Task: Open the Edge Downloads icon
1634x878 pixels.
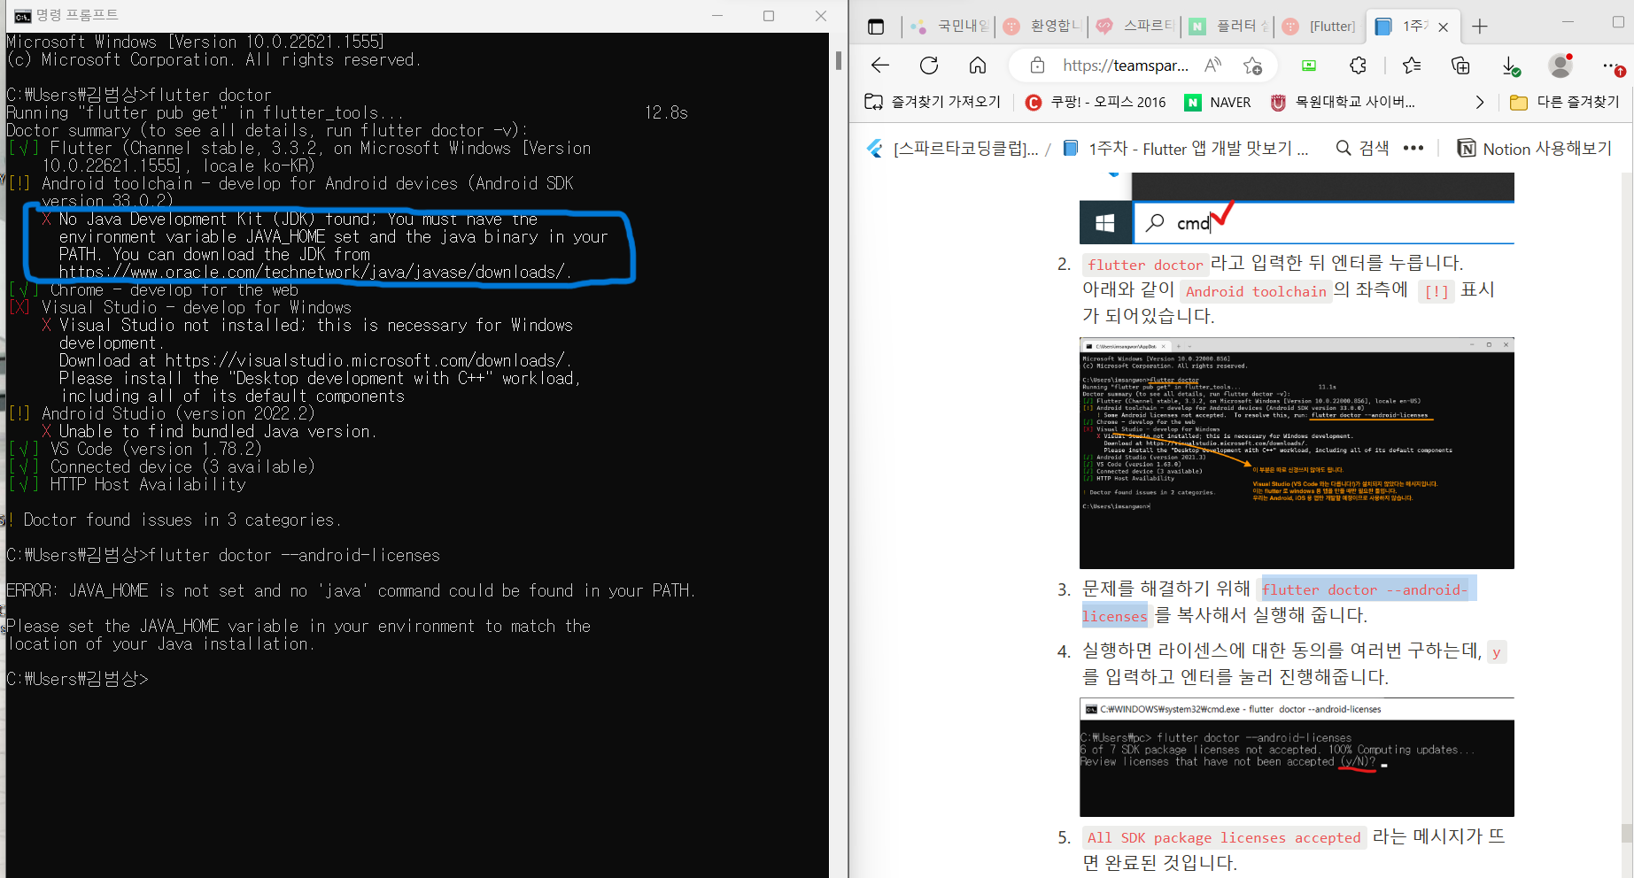Action: click(1510, 66)
